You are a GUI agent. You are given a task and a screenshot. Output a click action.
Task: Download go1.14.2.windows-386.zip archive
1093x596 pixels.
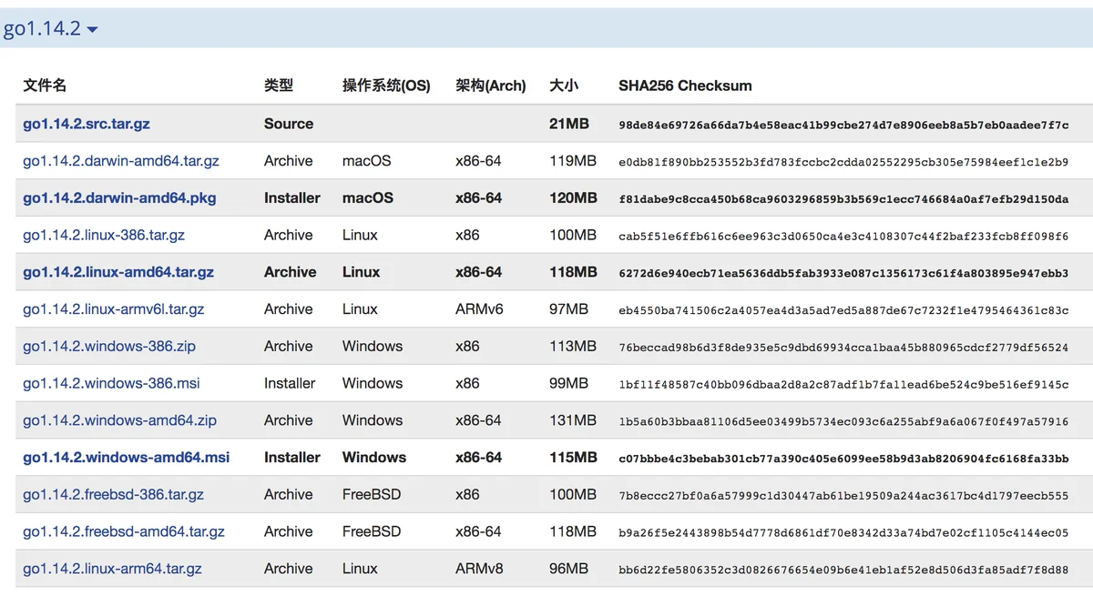[109, 347]
